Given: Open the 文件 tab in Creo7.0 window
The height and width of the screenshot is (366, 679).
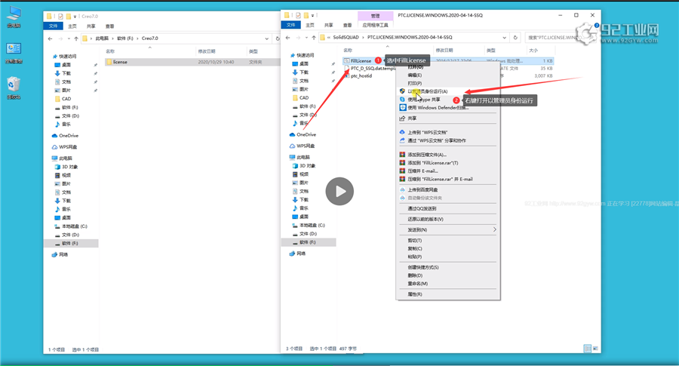Looking at the screenshot, I should (54, 26).
